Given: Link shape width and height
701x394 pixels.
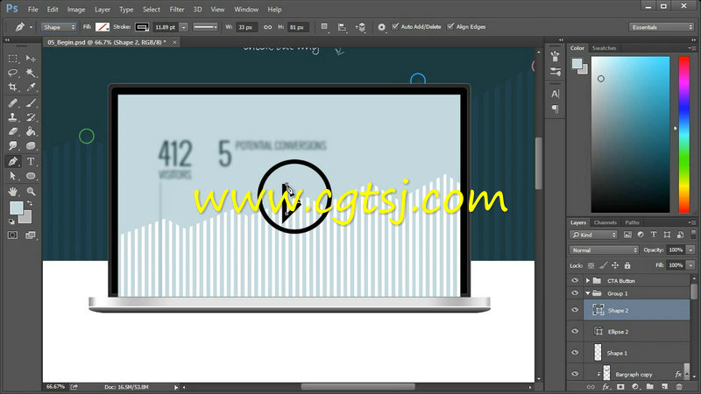Looking at the screenshot, I should (x=267, y=27).
